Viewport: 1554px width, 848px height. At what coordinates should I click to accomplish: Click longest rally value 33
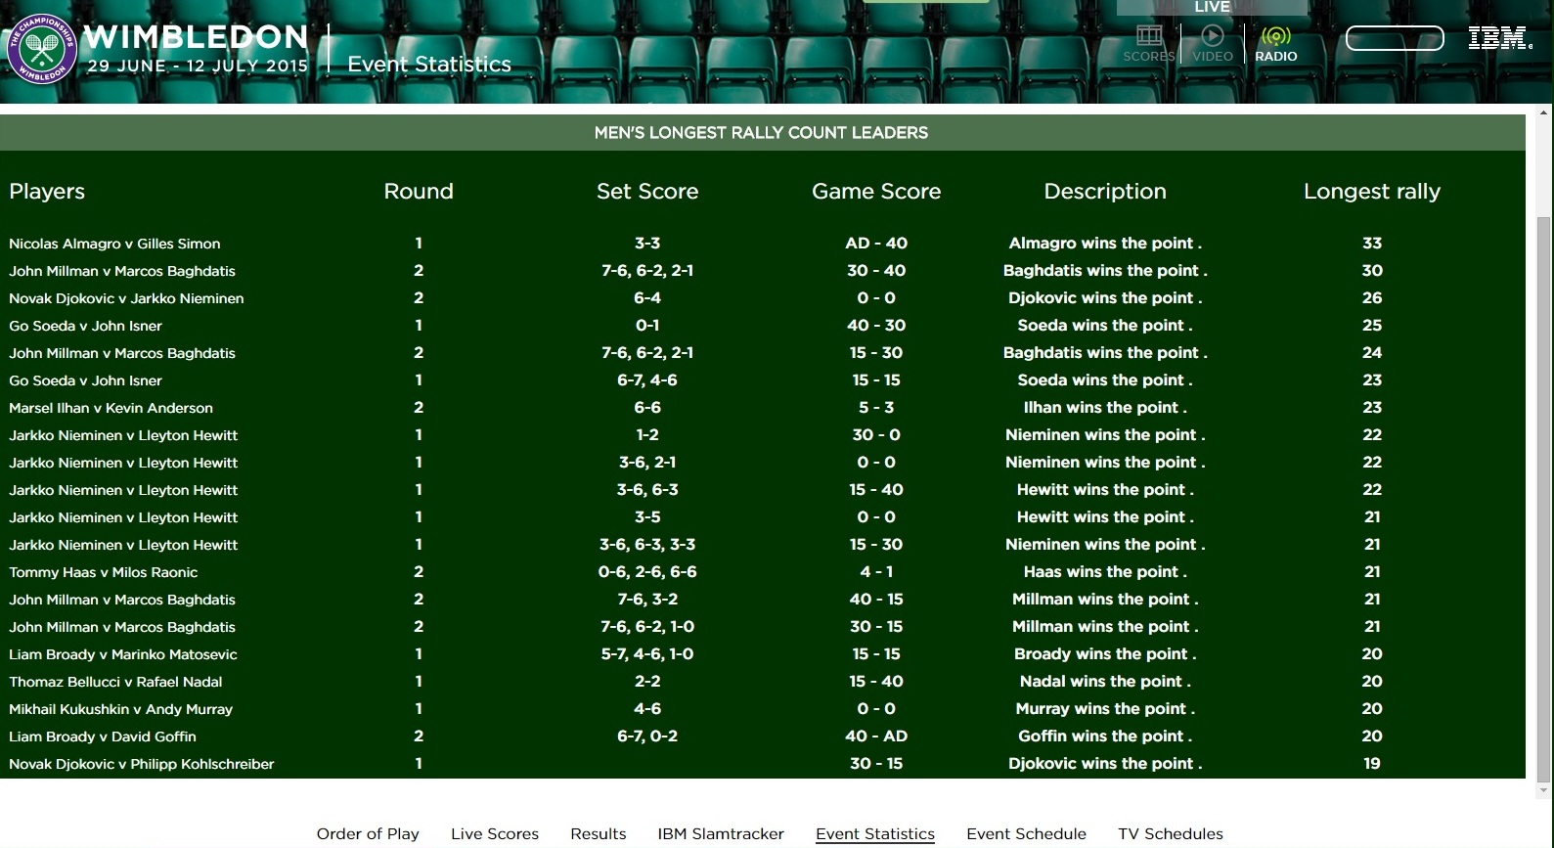1372,244
